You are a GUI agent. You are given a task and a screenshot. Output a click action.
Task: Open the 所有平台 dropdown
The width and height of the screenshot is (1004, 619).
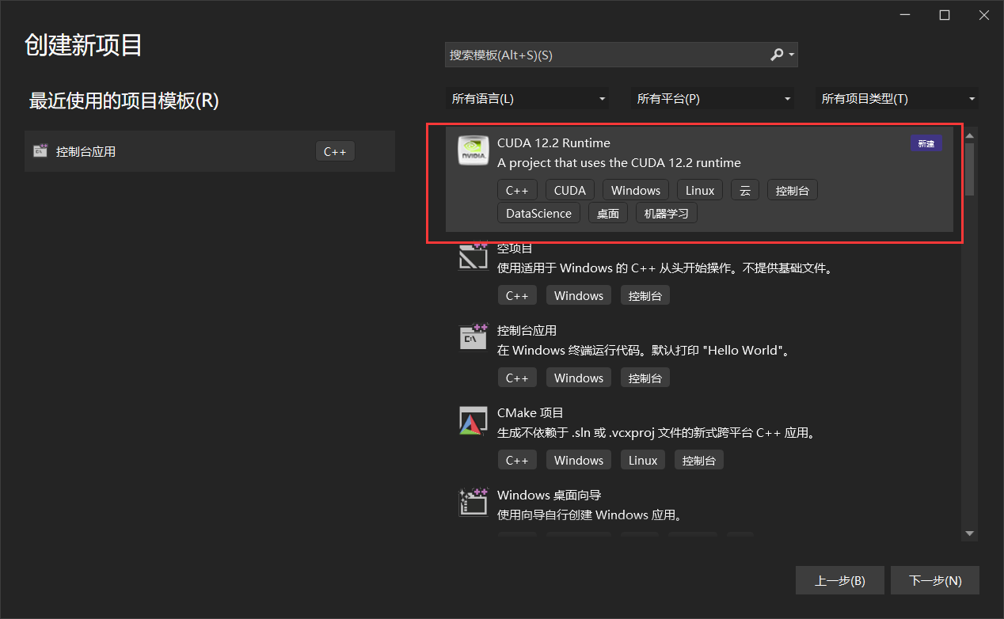coord(712,98)
